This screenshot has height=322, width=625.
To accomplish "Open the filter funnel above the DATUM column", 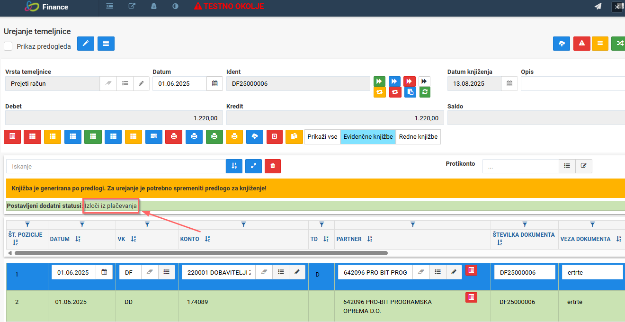I will [x=82, y=224].
